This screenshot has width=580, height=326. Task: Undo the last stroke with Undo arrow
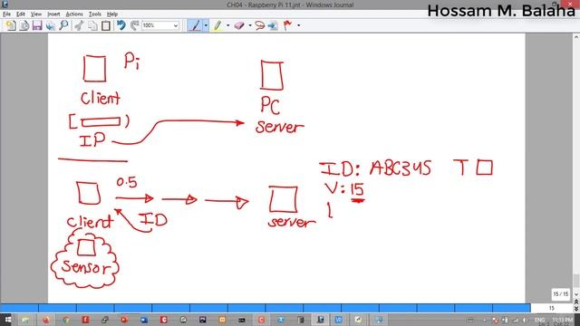click(121, 25)
